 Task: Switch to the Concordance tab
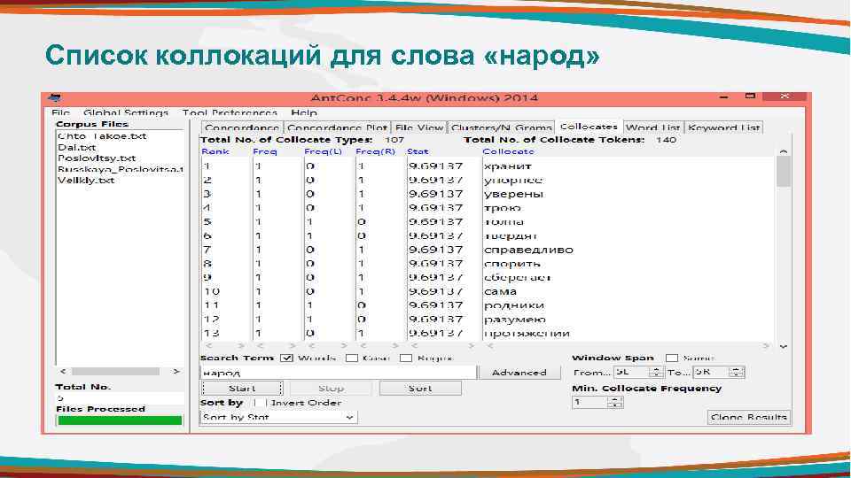pos(242,127)
